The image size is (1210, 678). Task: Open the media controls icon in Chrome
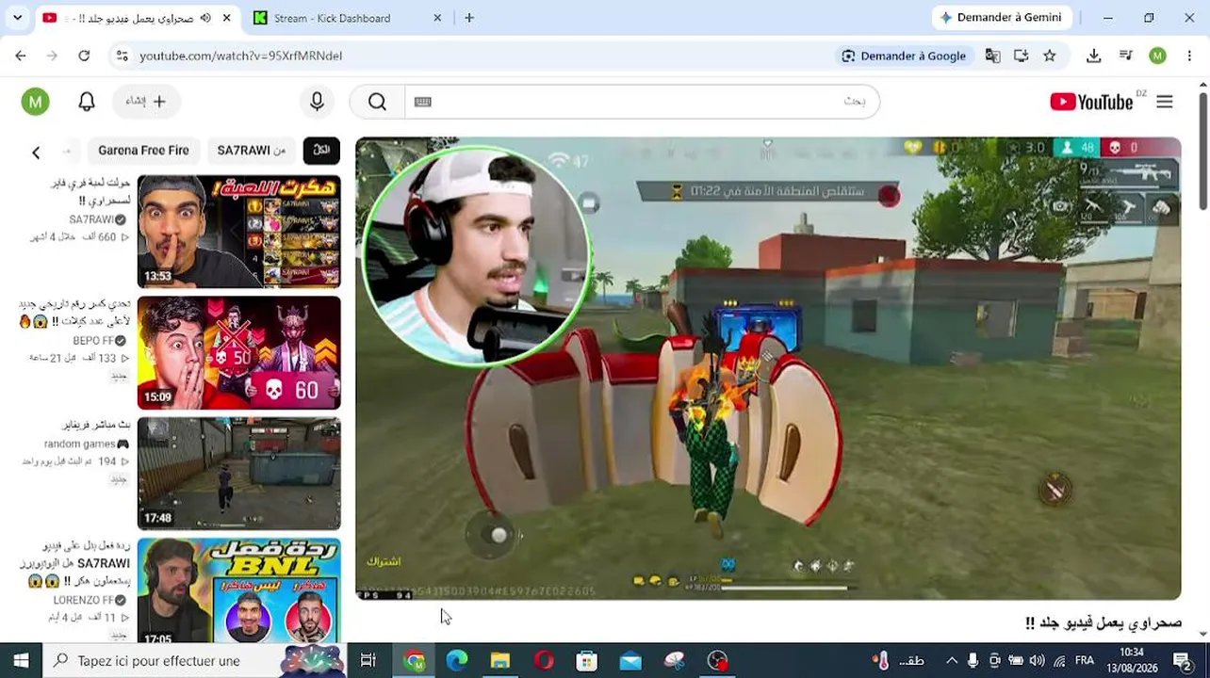coord(1125,56)
